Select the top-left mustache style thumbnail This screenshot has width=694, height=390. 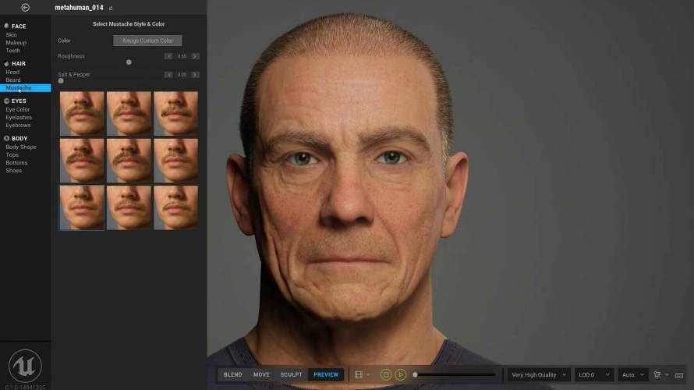[x=82, y=113]
